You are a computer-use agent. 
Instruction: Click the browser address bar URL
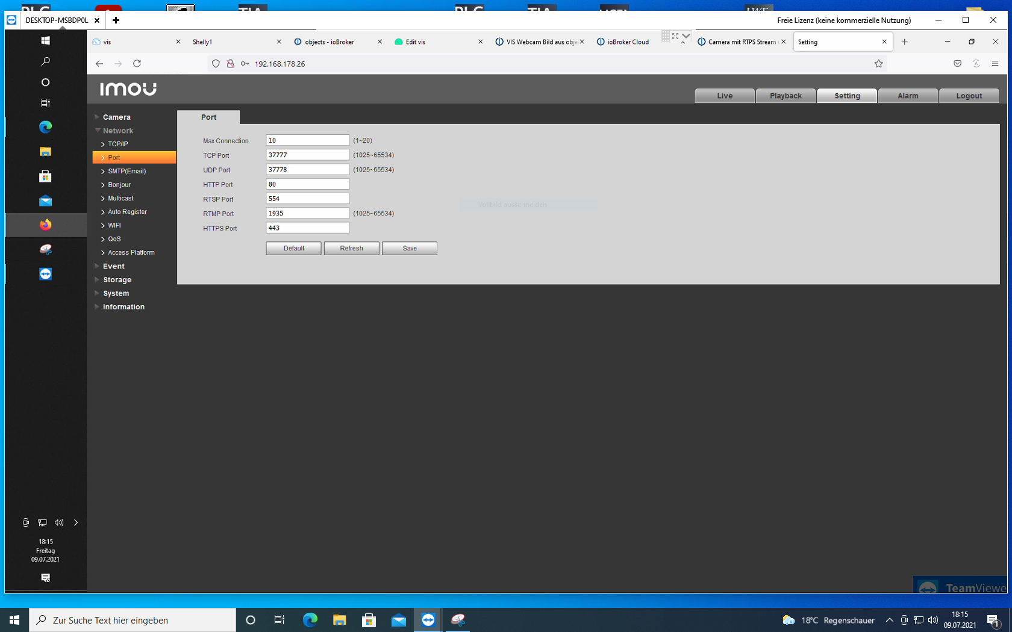pyautogui.click(x=280, y=64)
